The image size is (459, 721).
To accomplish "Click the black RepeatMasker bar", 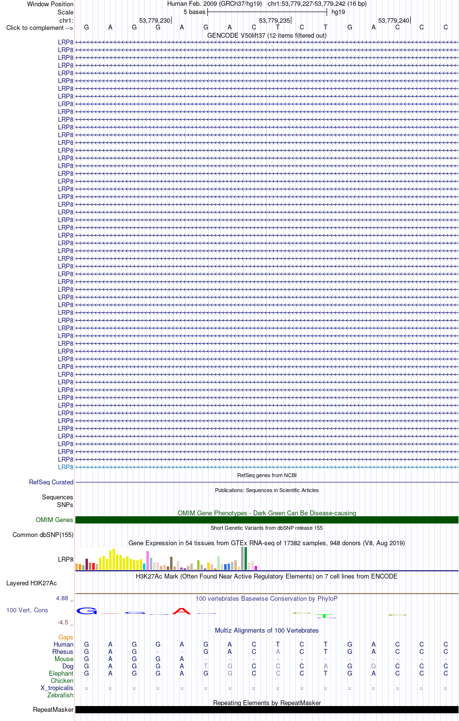I will coord(267,709).
